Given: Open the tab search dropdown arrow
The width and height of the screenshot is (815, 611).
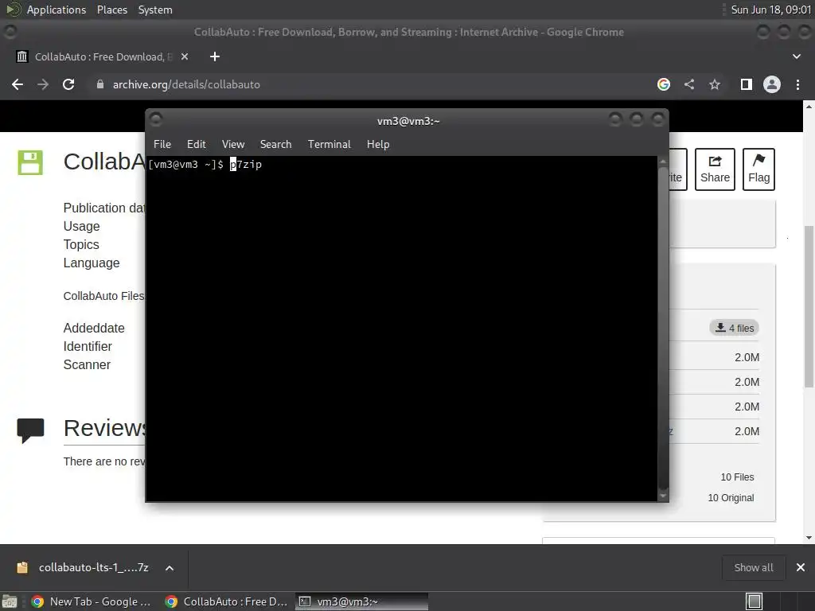Looking at the screenshot, I should pos(796,56).
